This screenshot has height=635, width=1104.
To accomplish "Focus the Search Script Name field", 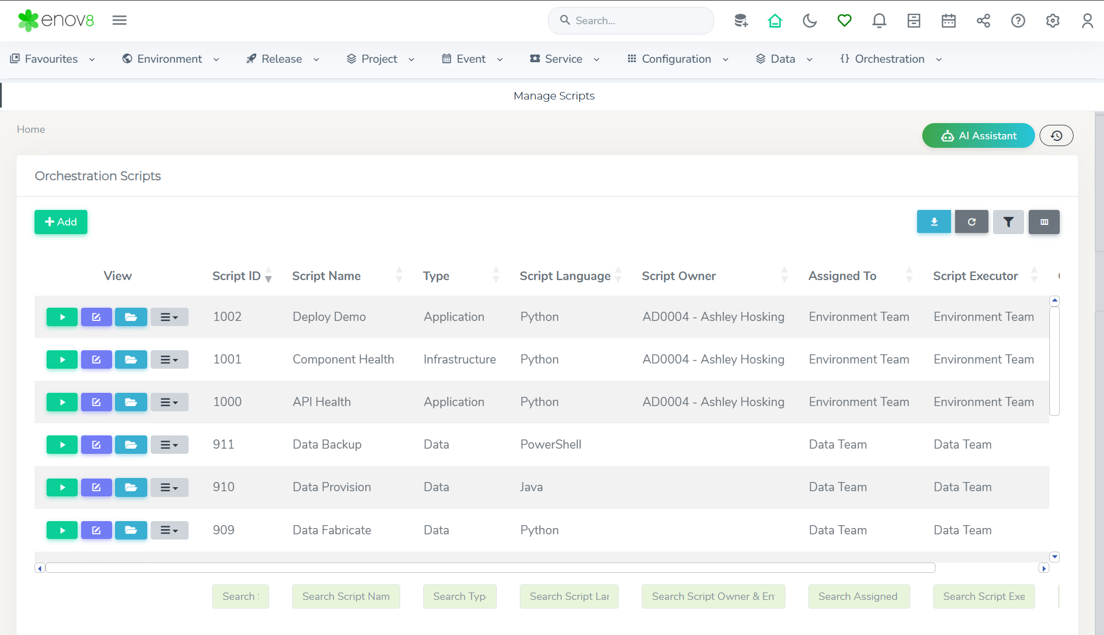I will [346, 596].
